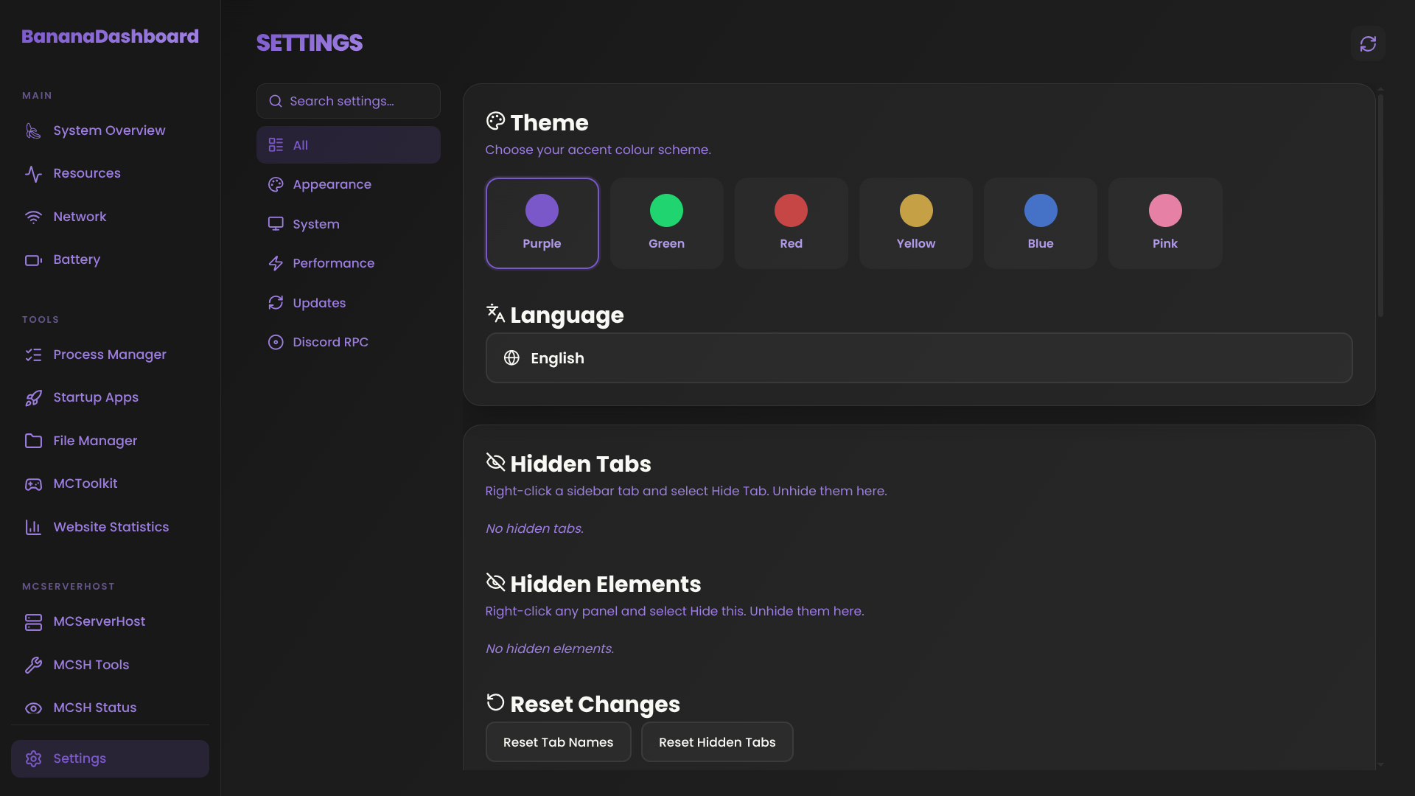Click the MCSH Status eye icon
Viewport: 1415px width, 796px height.
(x=33, y=708)
